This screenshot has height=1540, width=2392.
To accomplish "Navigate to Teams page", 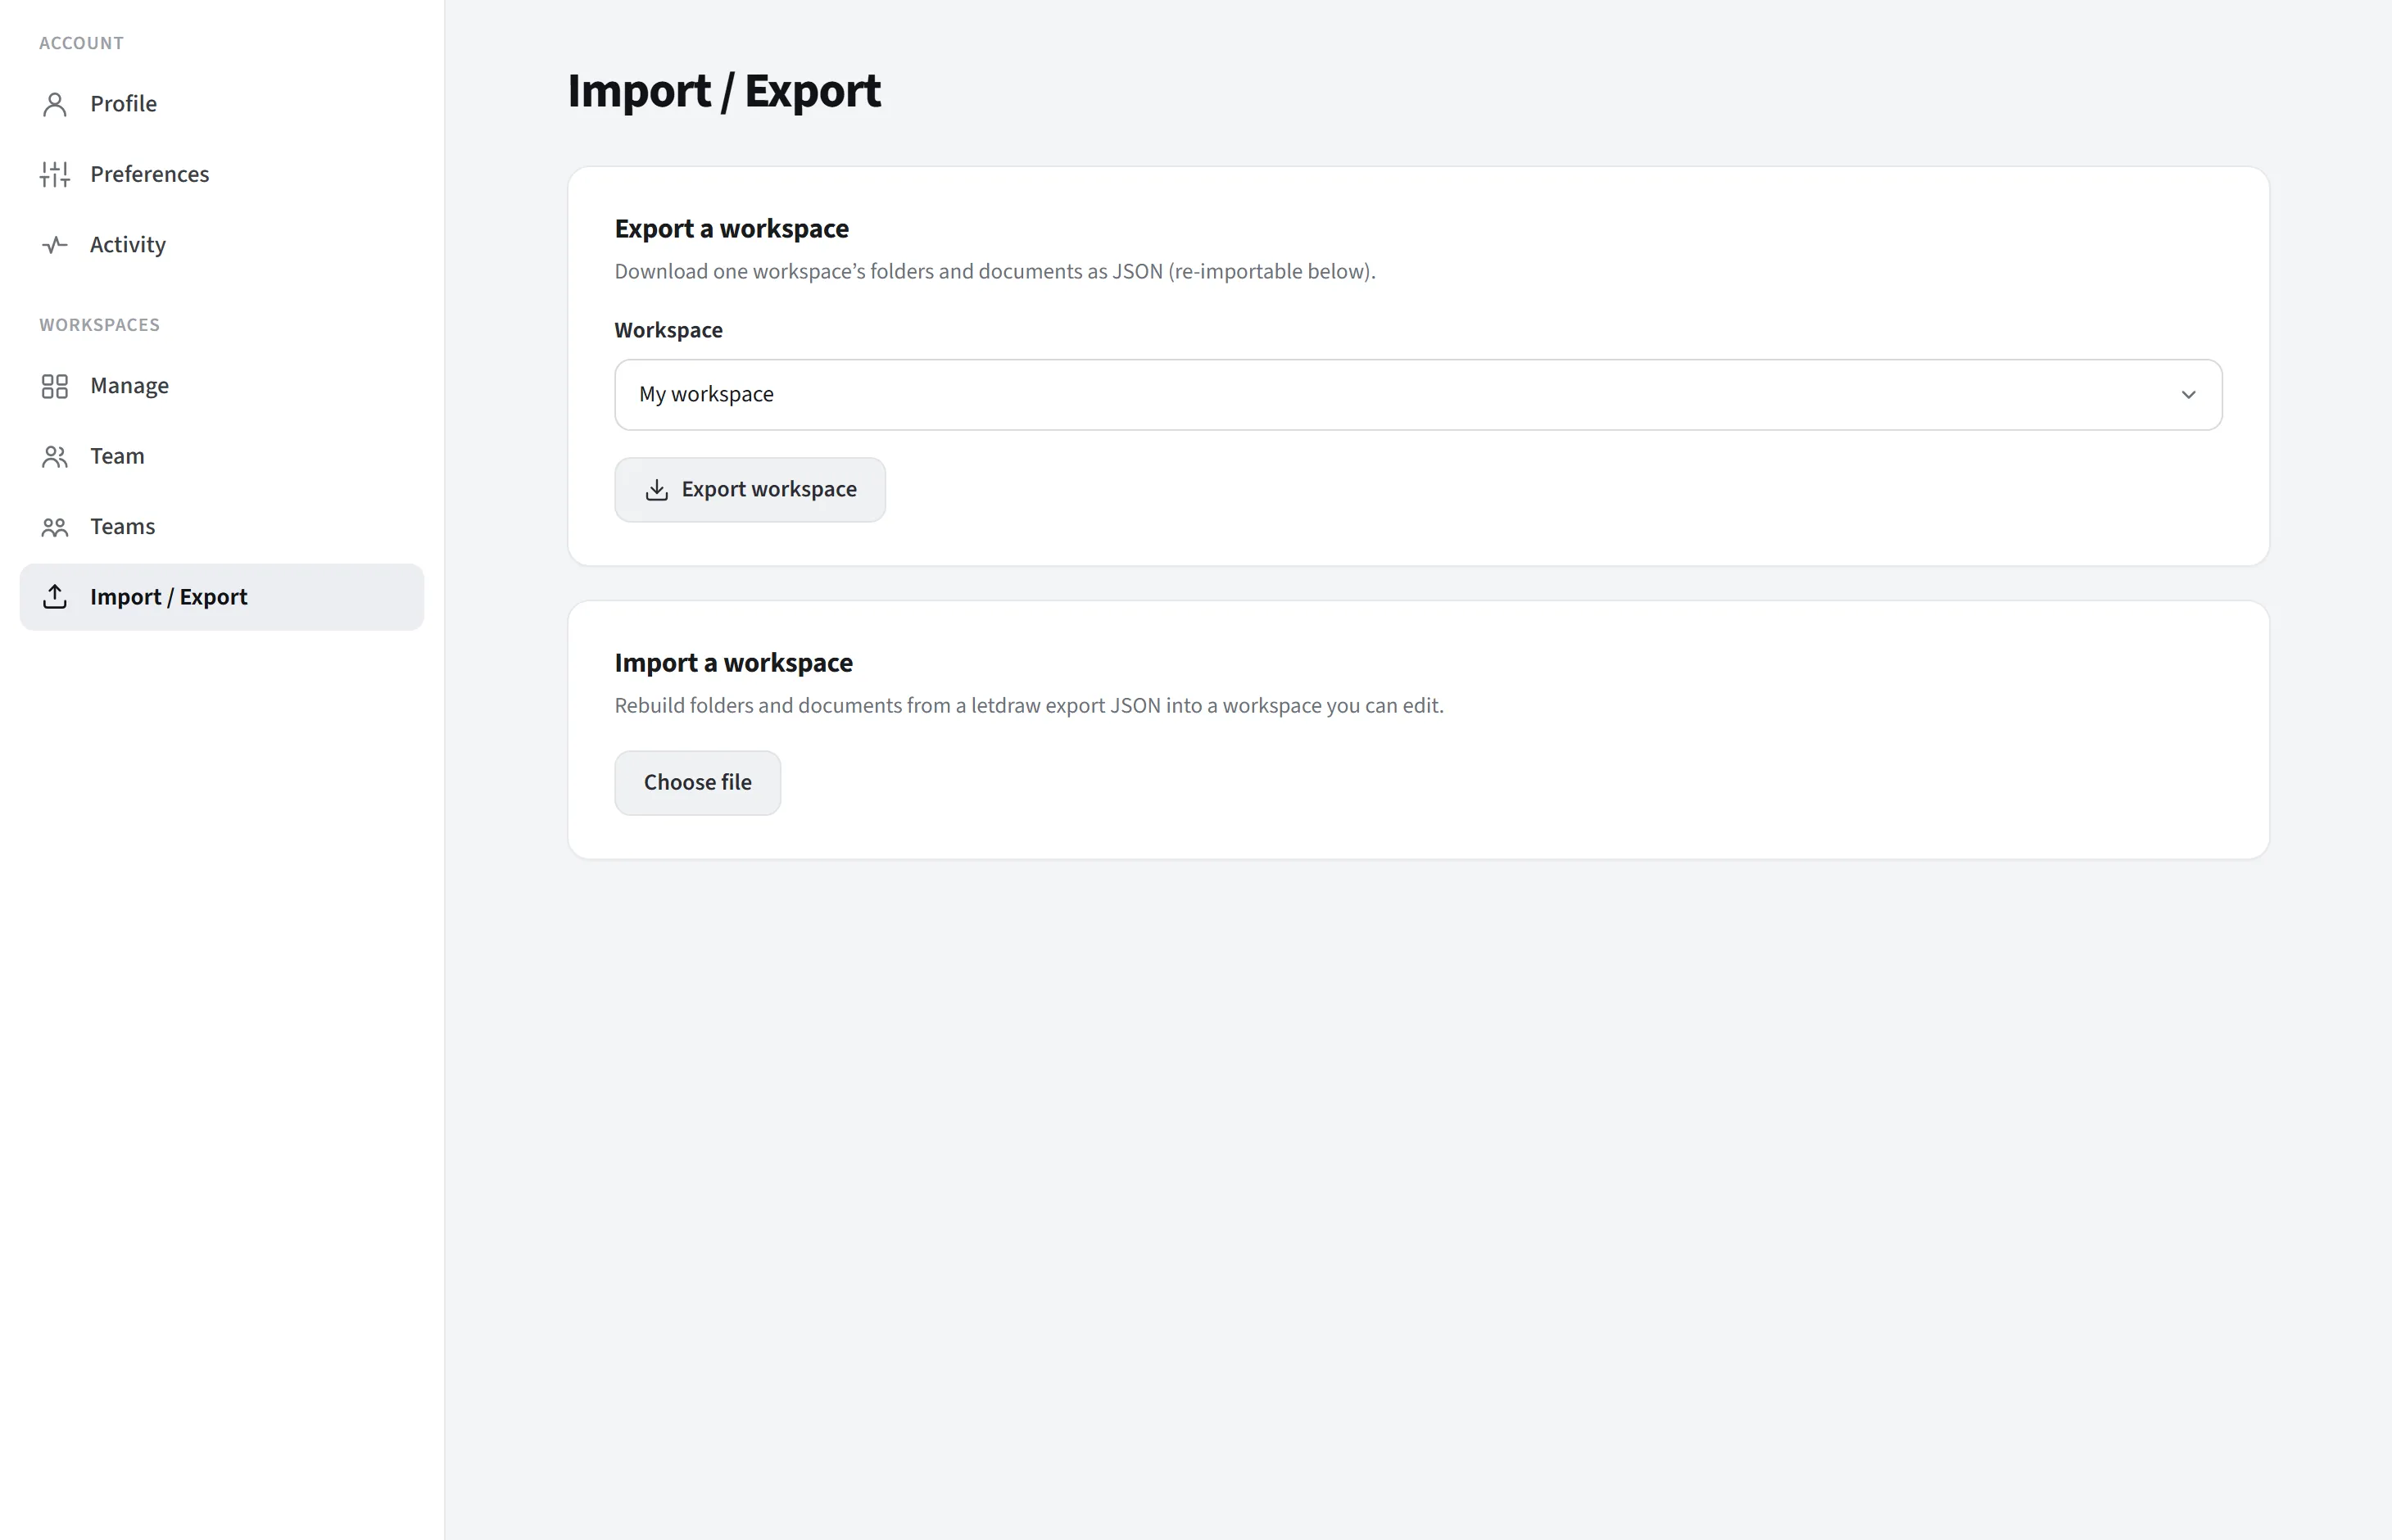I will 222,527.
